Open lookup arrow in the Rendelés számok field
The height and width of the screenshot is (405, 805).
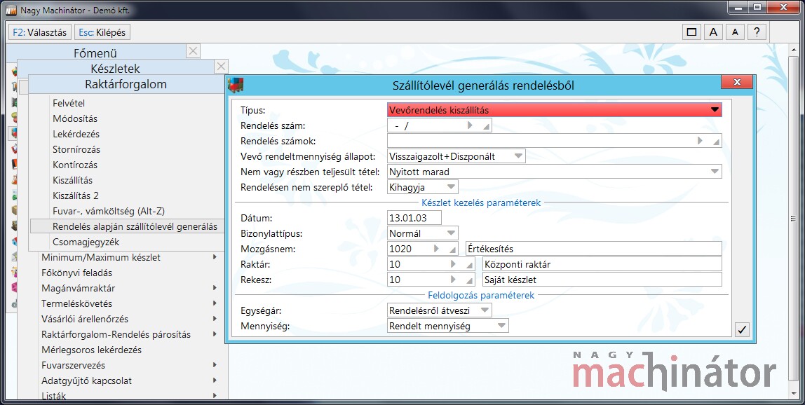pos(700,141)
